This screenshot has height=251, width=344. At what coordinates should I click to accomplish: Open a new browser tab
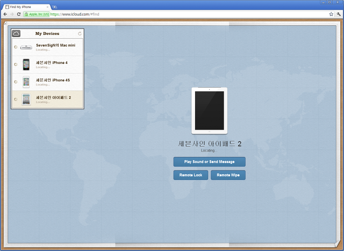point(54,7)
